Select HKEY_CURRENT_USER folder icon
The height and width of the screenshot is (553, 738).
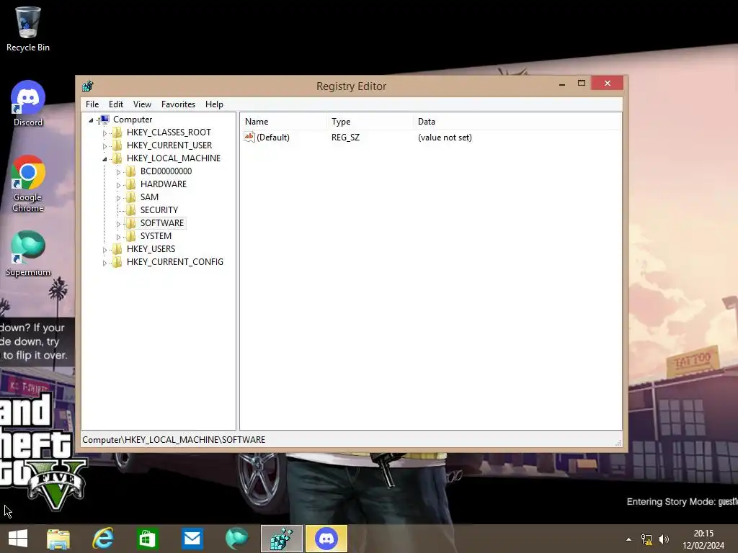click(x=117, y=145)
